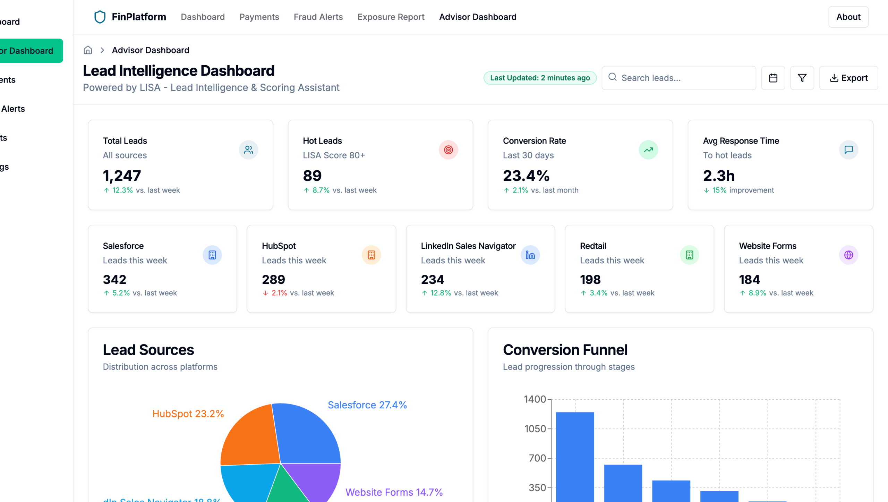The width and height of the screenshot is (888, 502).
Task: Open the calendar date picker icon
Action: coord(773,78)
